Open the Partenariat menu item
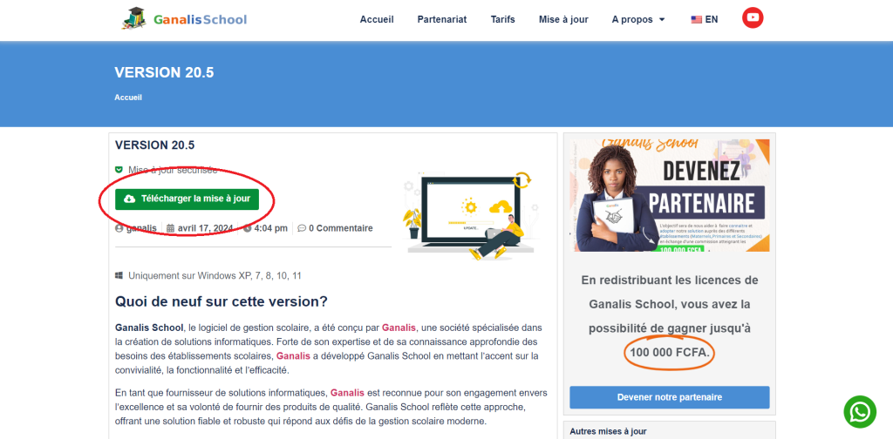The height and width of the screenshot is (439, 893). pos(442,19)
